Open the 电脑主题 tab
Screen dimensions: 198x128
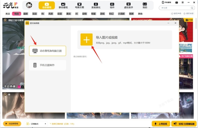[x=80, y=6]
